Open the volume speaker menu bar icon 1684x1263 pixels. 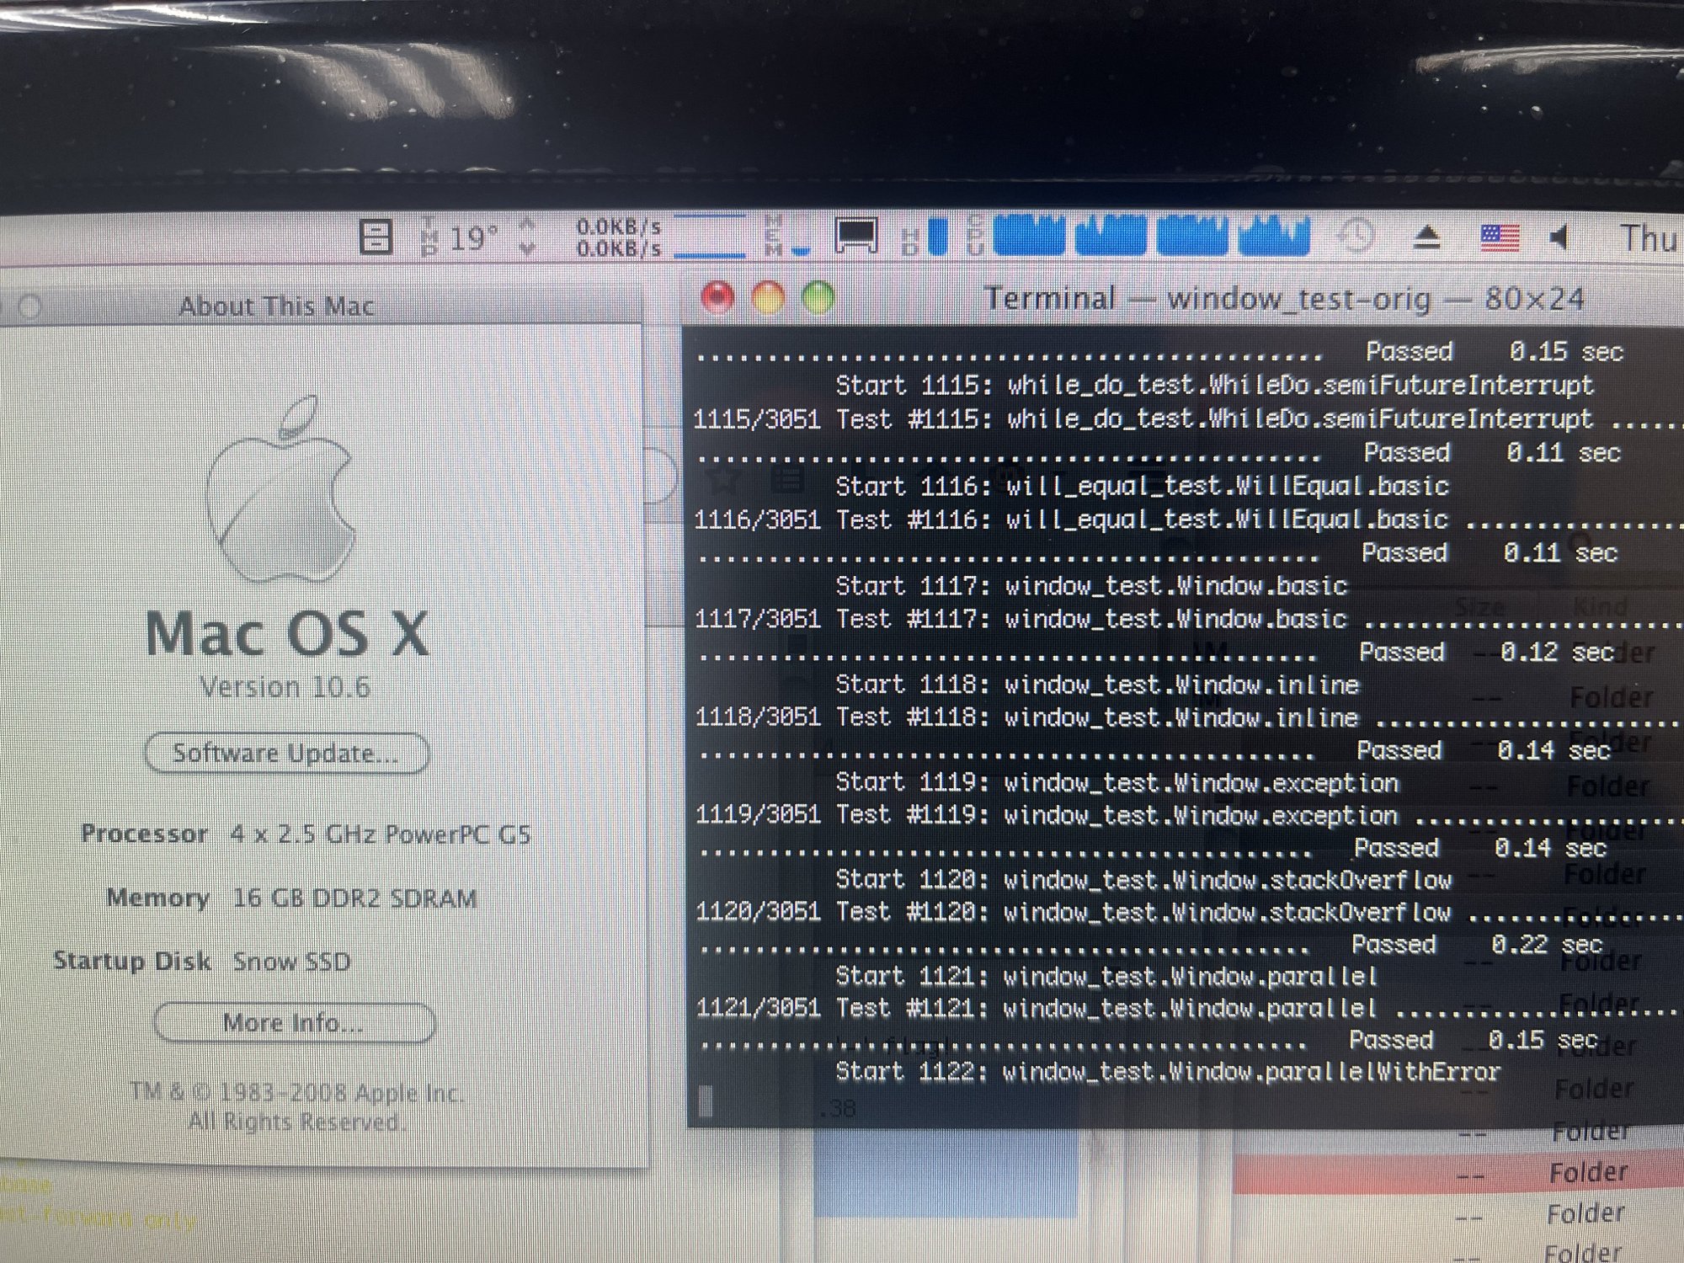tap(1559, 237)
